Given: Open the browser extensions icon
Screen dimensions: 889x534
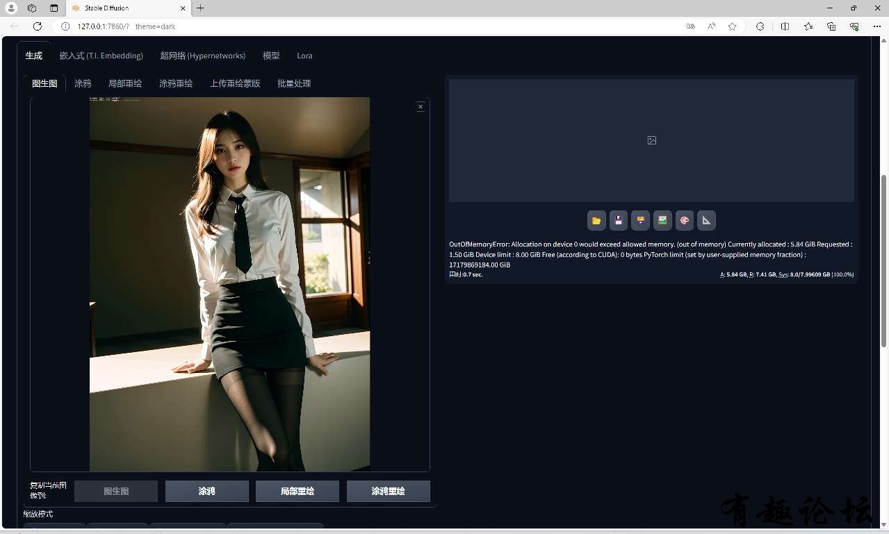Looking at the screenshot, I should (x=760, y=26).
